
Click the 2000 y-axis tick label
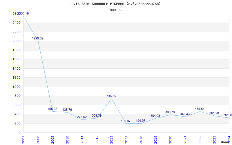tap(17, 41)
